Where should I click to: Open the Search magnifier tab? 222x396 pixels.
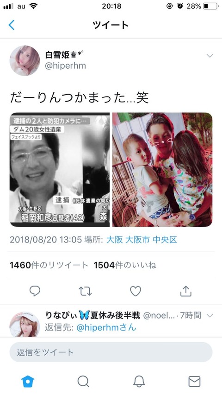pyautogui.click(x=83, y=381)
